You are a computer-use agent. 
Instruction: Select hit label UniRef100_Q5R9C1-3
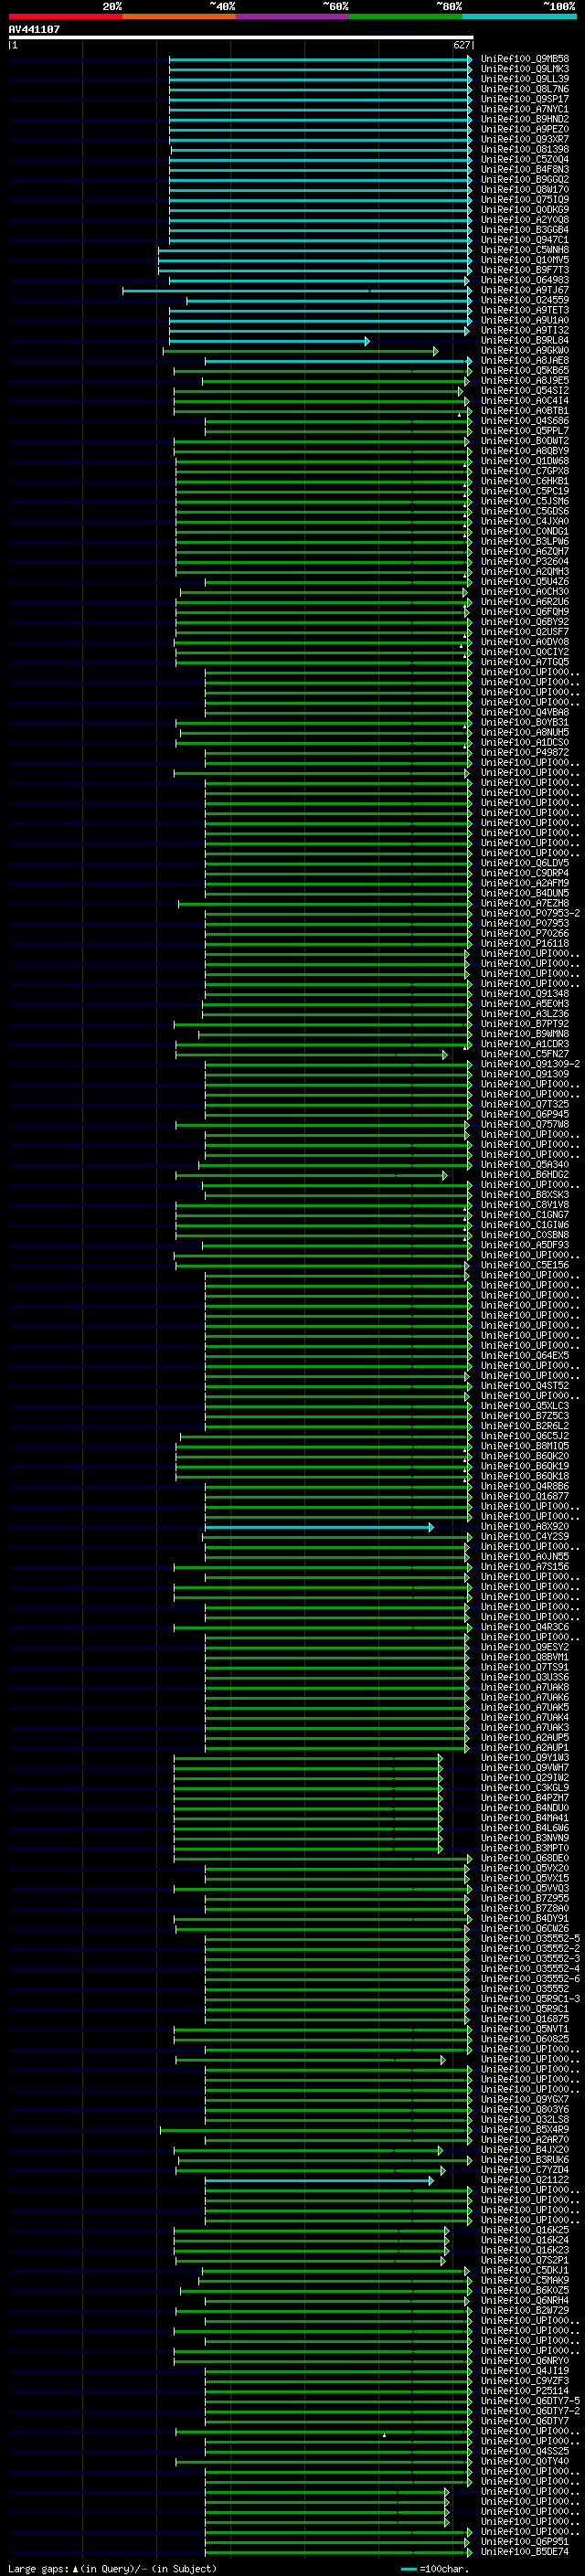point(530,1999)
